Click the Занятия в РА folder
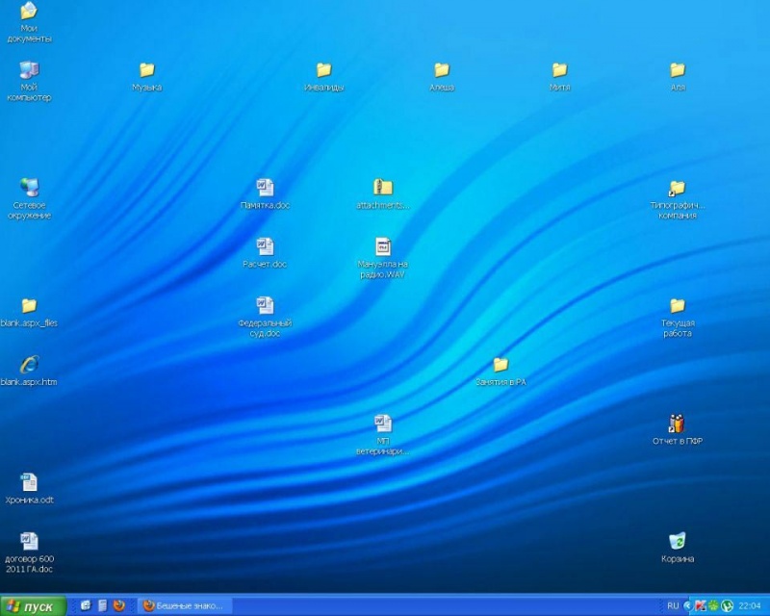 (x=500, y=365)
